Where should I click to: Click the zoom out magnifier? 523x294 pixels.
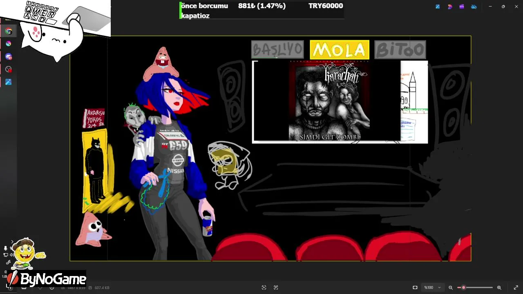point(451,287)
